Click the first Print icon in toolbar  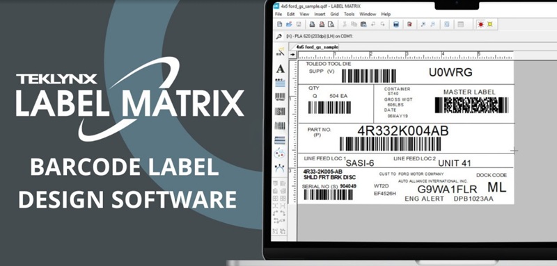312,24
